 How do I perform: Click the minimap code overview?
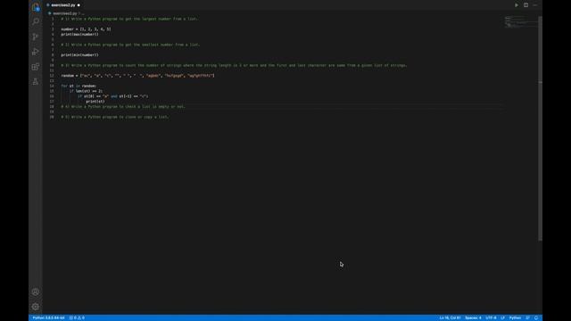521,21
